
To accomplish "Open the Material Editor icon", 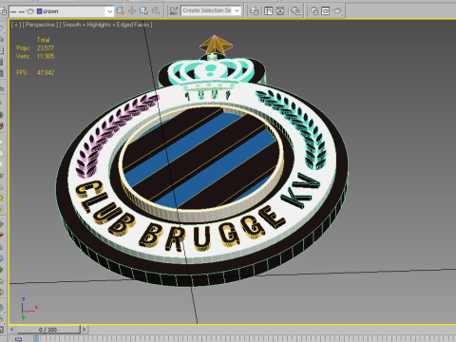I will click(x=295, y=11).
